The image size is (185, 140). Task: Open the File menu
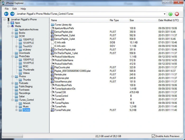point(7,9)
